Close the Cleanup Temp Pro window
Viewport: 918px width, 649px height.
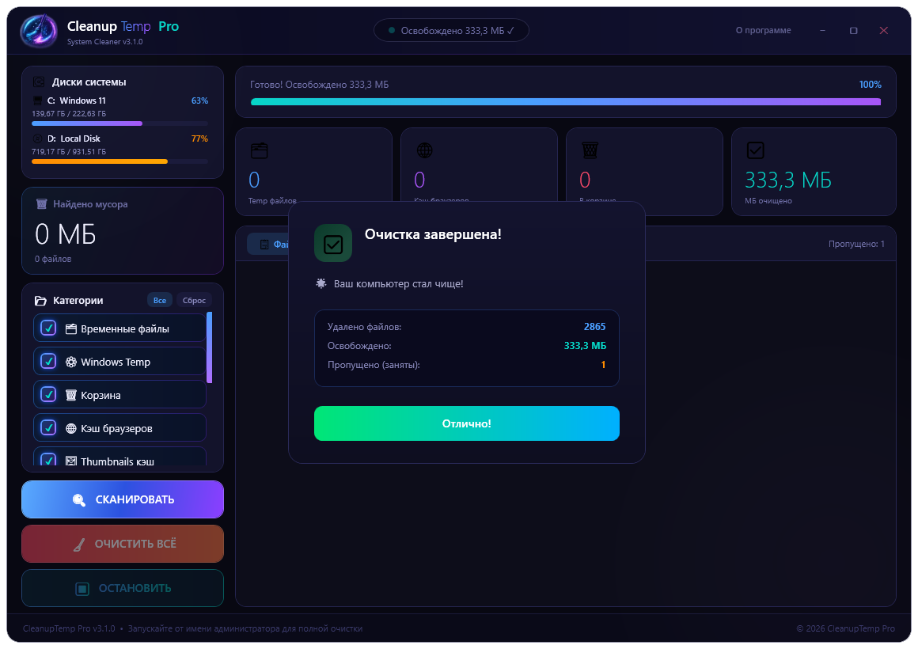(883, 30)
